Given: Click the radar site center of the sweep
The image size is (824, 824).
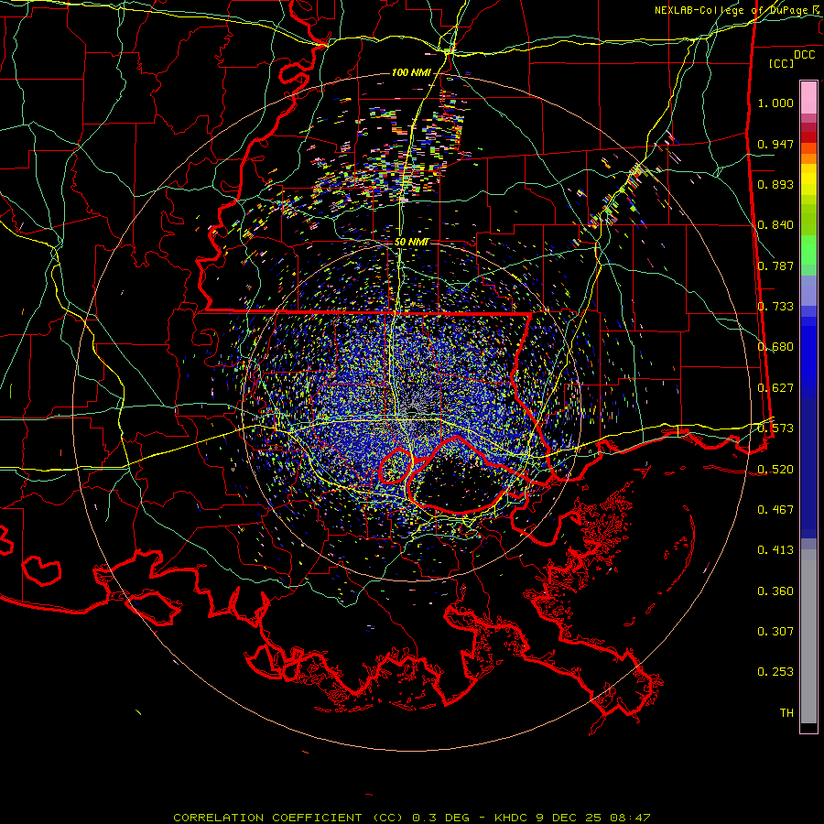Looking at the screenshot, I should (x=413, y=413).
